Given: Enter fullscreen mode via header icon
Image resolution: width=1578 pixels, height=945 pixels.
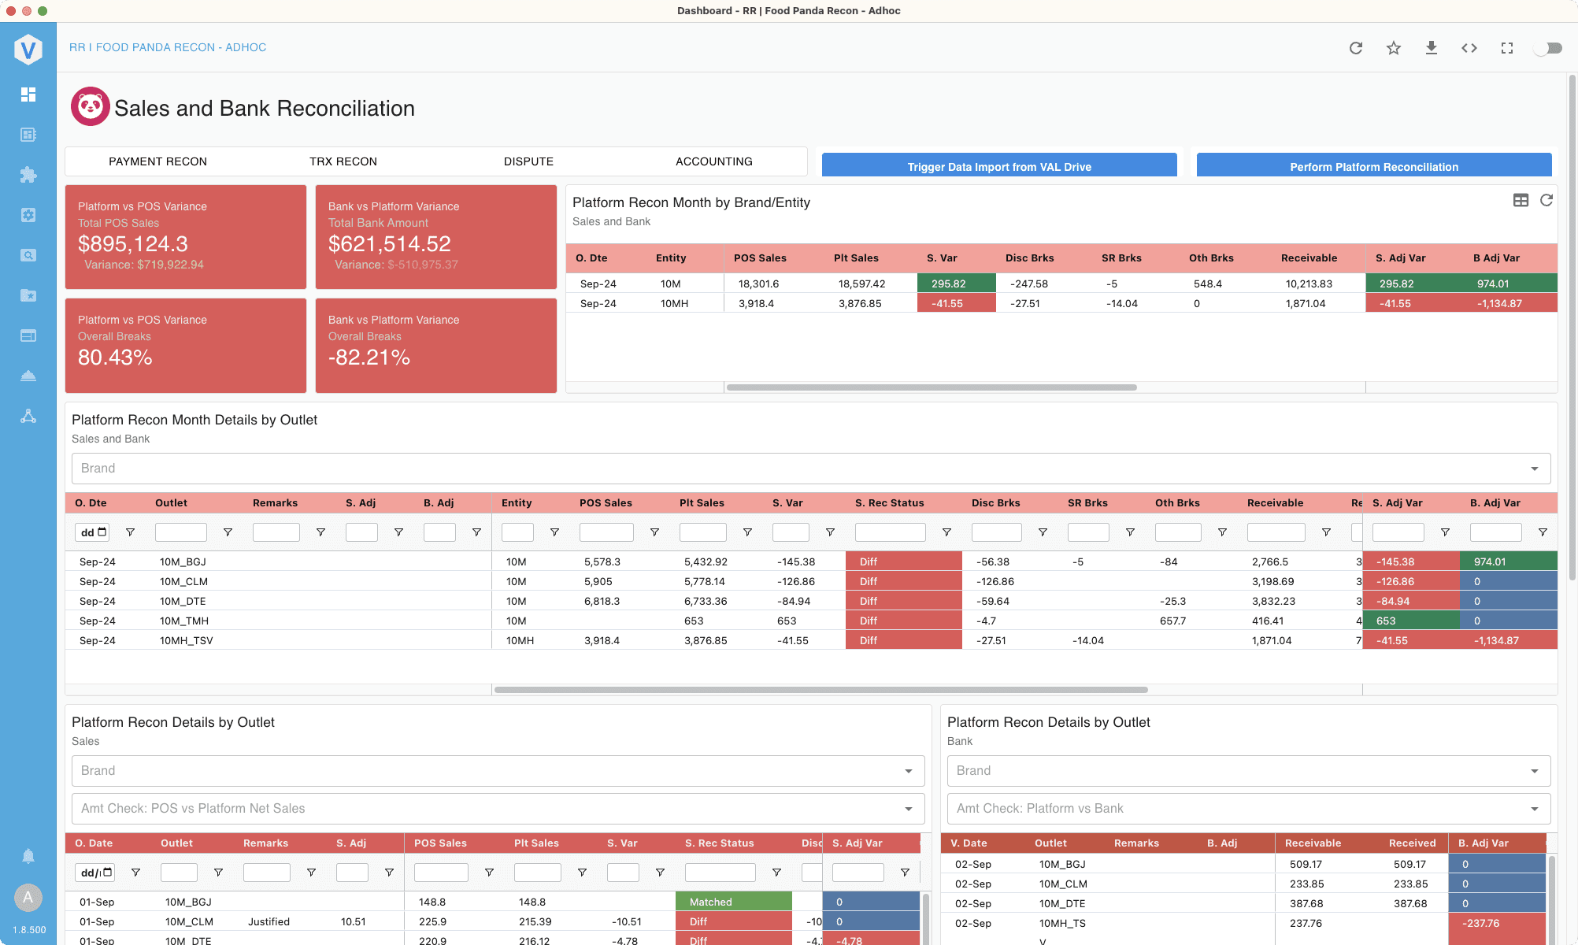Looking at the screenshot, I should 1507,48.
